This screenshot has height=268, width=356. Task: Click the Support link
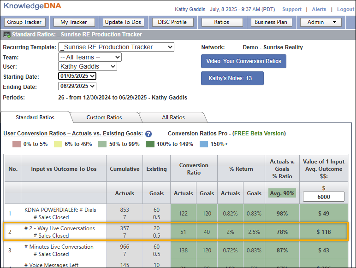coord(291,9)
